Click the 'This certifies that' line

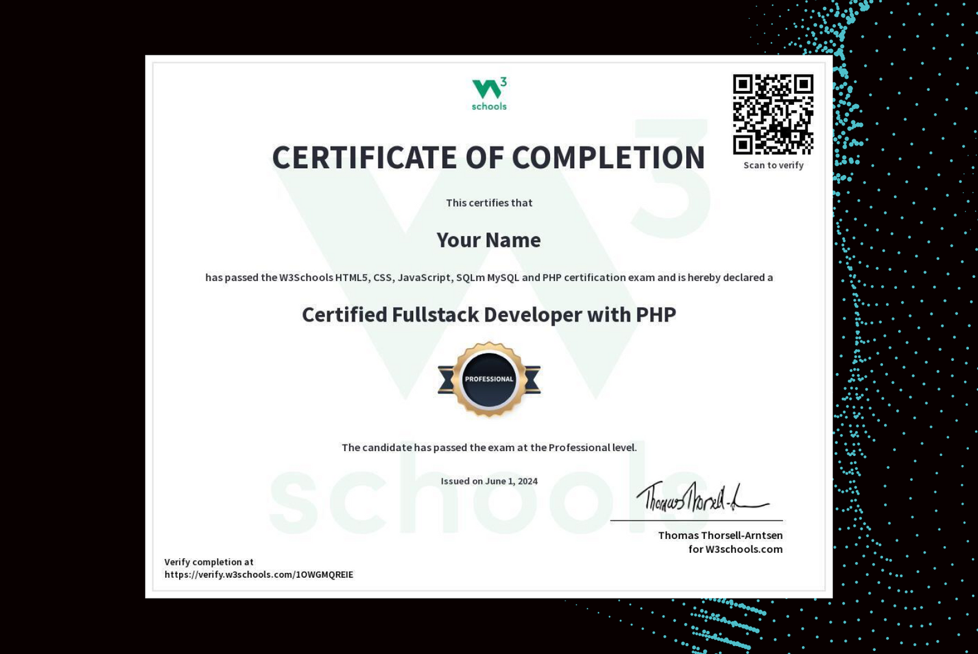488,203
